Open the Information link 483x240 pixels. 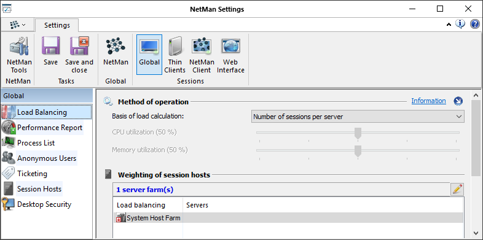pos(428,101)
